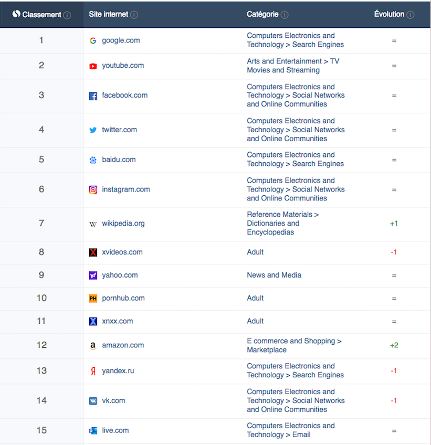
Task: Click the Yandex red letter icon
Action: [93, 371]
